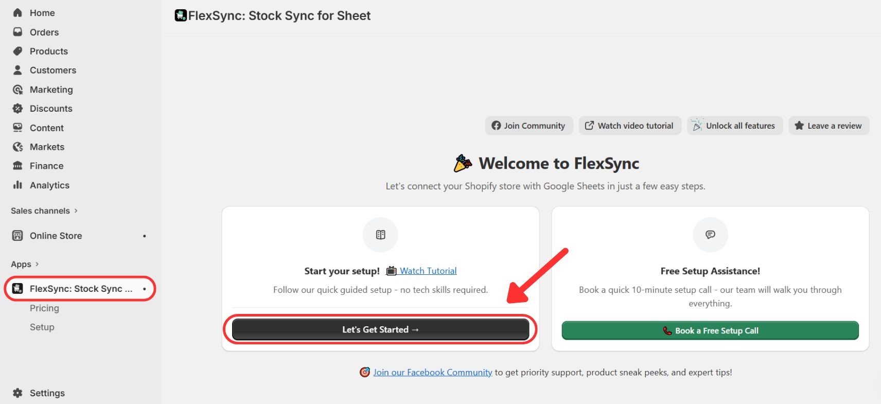
Task: Click the Discounts badge icon
Action: pyautogui.click(x=17, y=109)
